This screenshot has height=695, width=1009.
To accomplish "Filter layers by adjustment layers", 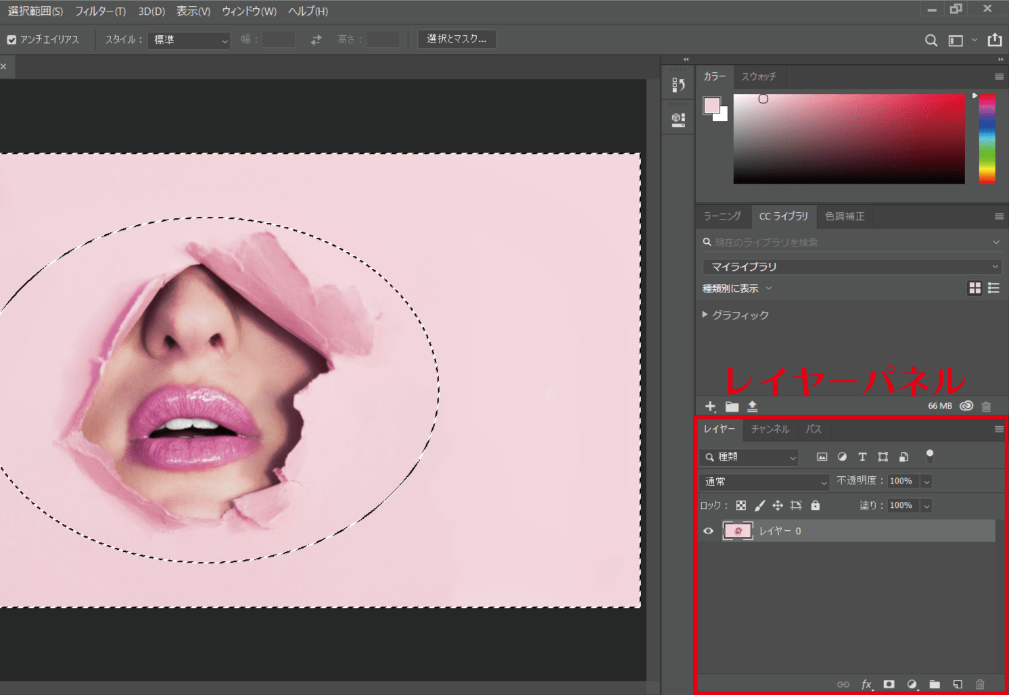I will [842, 457].
